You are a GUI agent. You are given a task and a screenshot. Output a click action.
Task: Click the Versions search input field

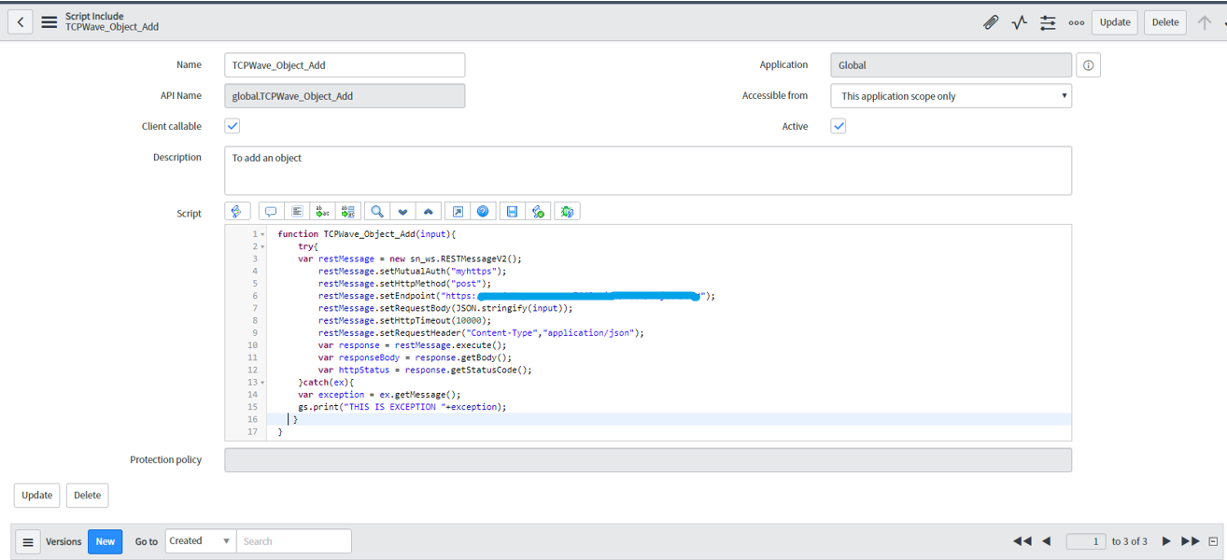(x=293, y=541)
